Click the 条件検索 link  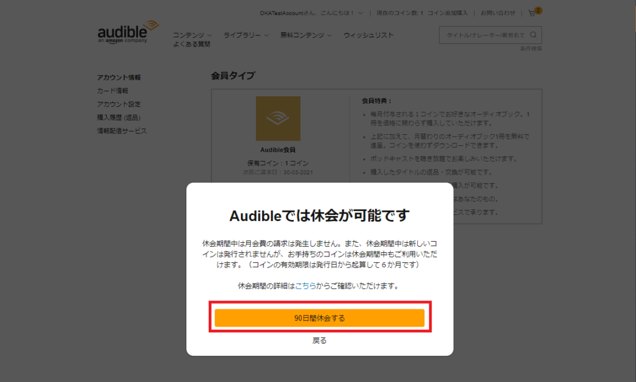[x=531, y=48]
